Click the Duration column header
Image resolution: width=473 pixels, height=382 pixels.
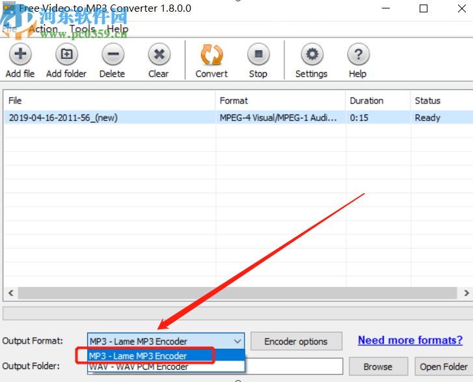click(x=378, y=100)
